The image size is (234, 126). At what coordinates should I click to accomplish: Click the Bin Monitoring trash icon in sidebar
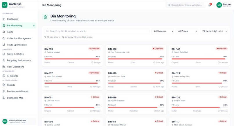click(4, 25)
